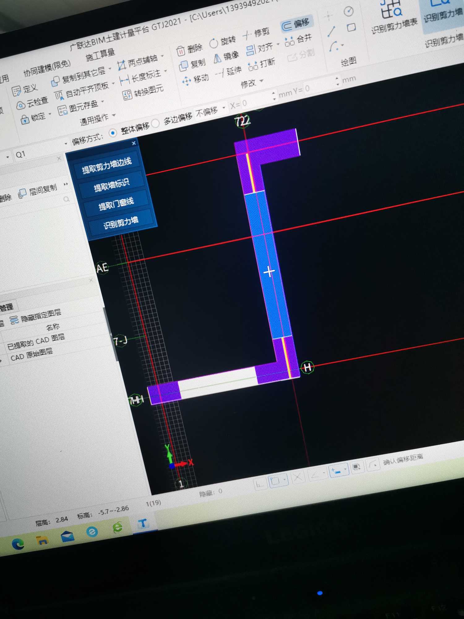Select the circle draw tool in 绘图

point(349,11)
